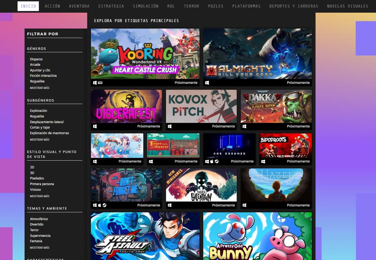376x260 pixels.
Task: Open the Steel Assault game banner
Action: click(x=145, y=236)
